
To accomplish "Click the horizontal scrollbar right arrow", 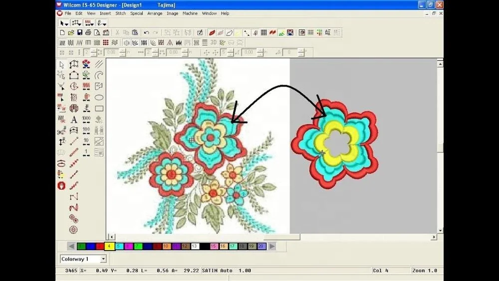I will tap(434, 237).
